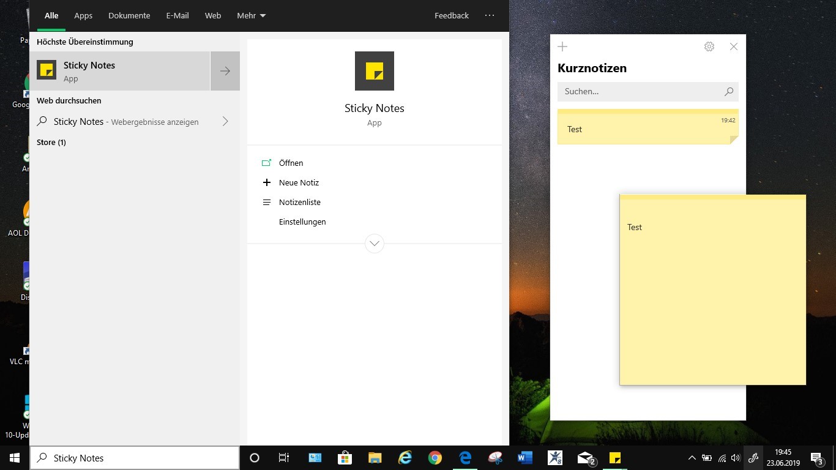The width and height of the screenshot is (836, 470).
Task: Open battery status in system tray
Action: (707, 458)
